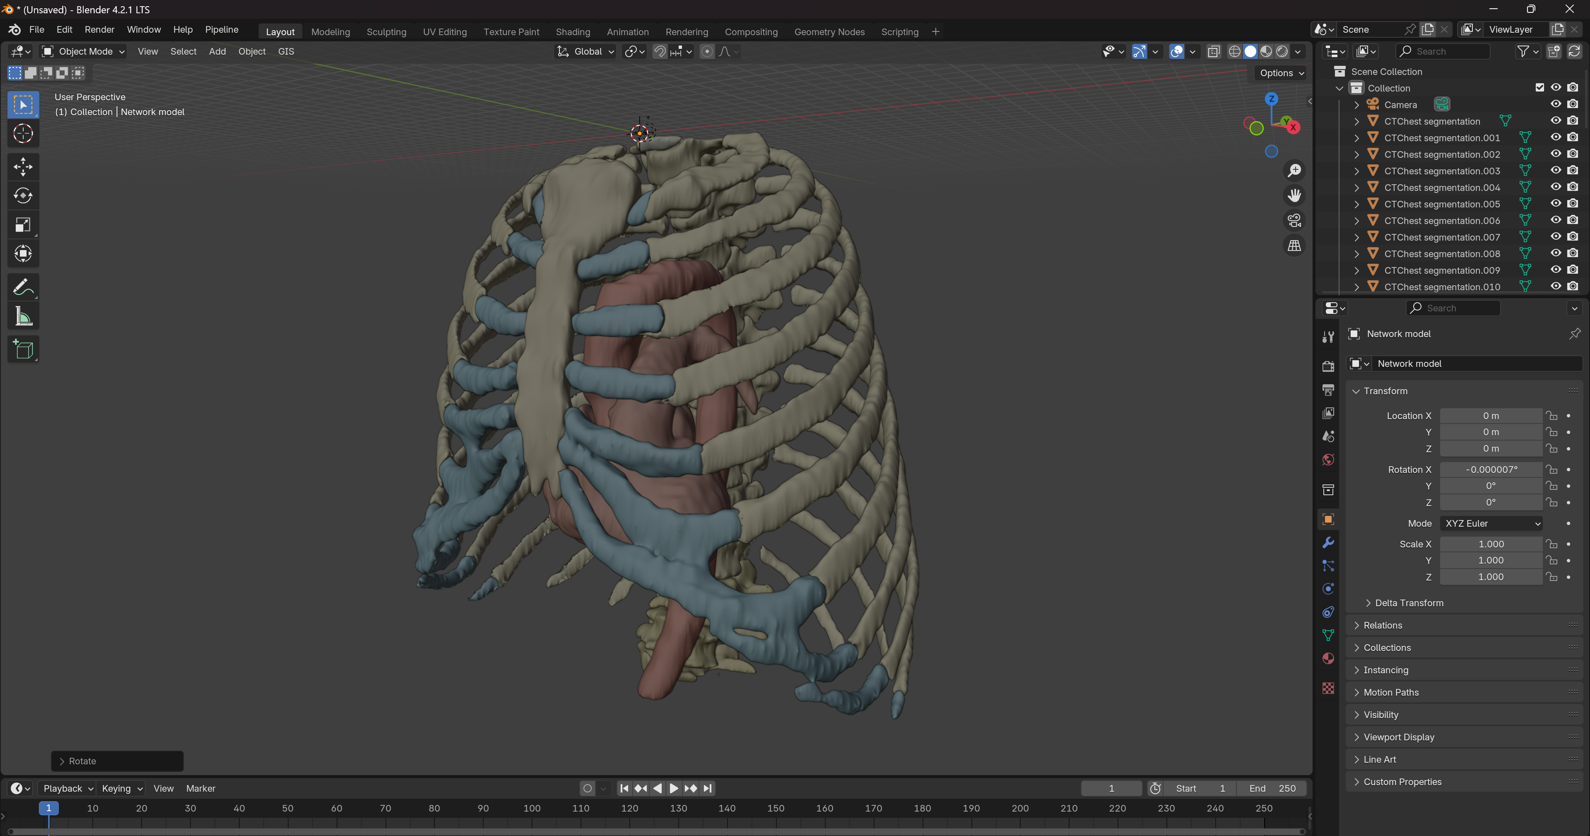
Task: Open the Object Mode dropdown
Action: pos(83,51)
